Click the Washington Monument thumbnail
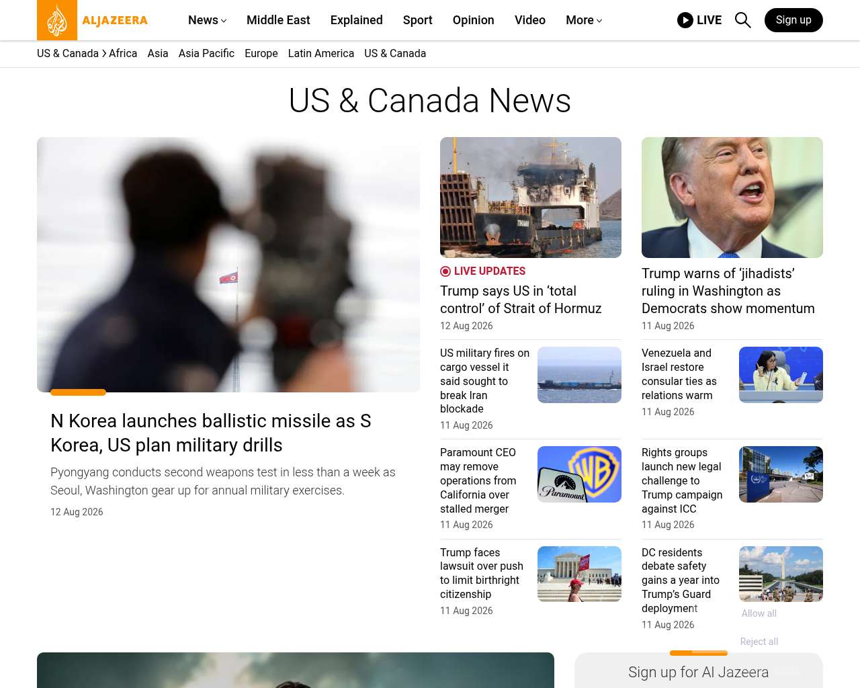The width and height of the screenshot is (860, 688). click(x=781, y=574)
